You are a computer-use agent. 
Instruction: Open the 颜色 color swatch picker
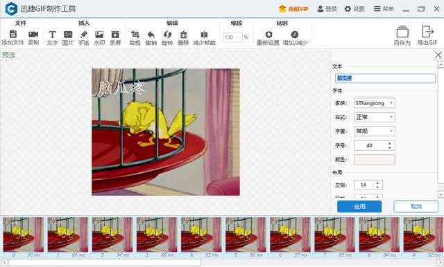[x=375, y=160]
